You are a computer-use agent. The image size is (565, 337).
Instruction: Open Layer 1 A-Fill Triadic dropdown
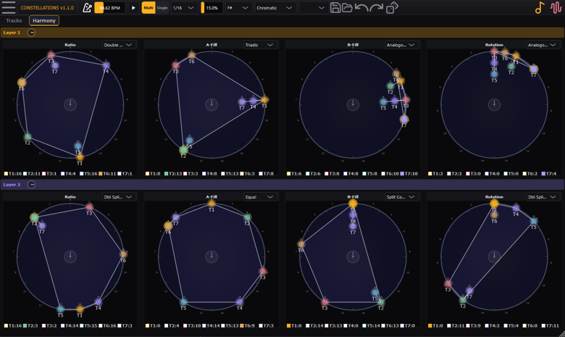(260, 45)
